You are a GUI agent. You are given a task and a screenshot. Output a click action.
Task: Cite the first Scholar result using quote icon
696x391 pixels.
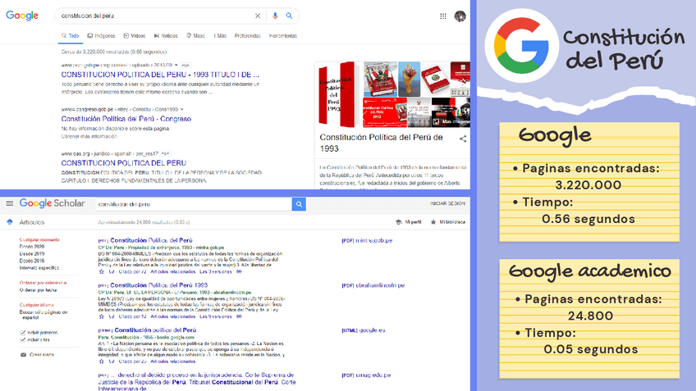click(112, 272)
